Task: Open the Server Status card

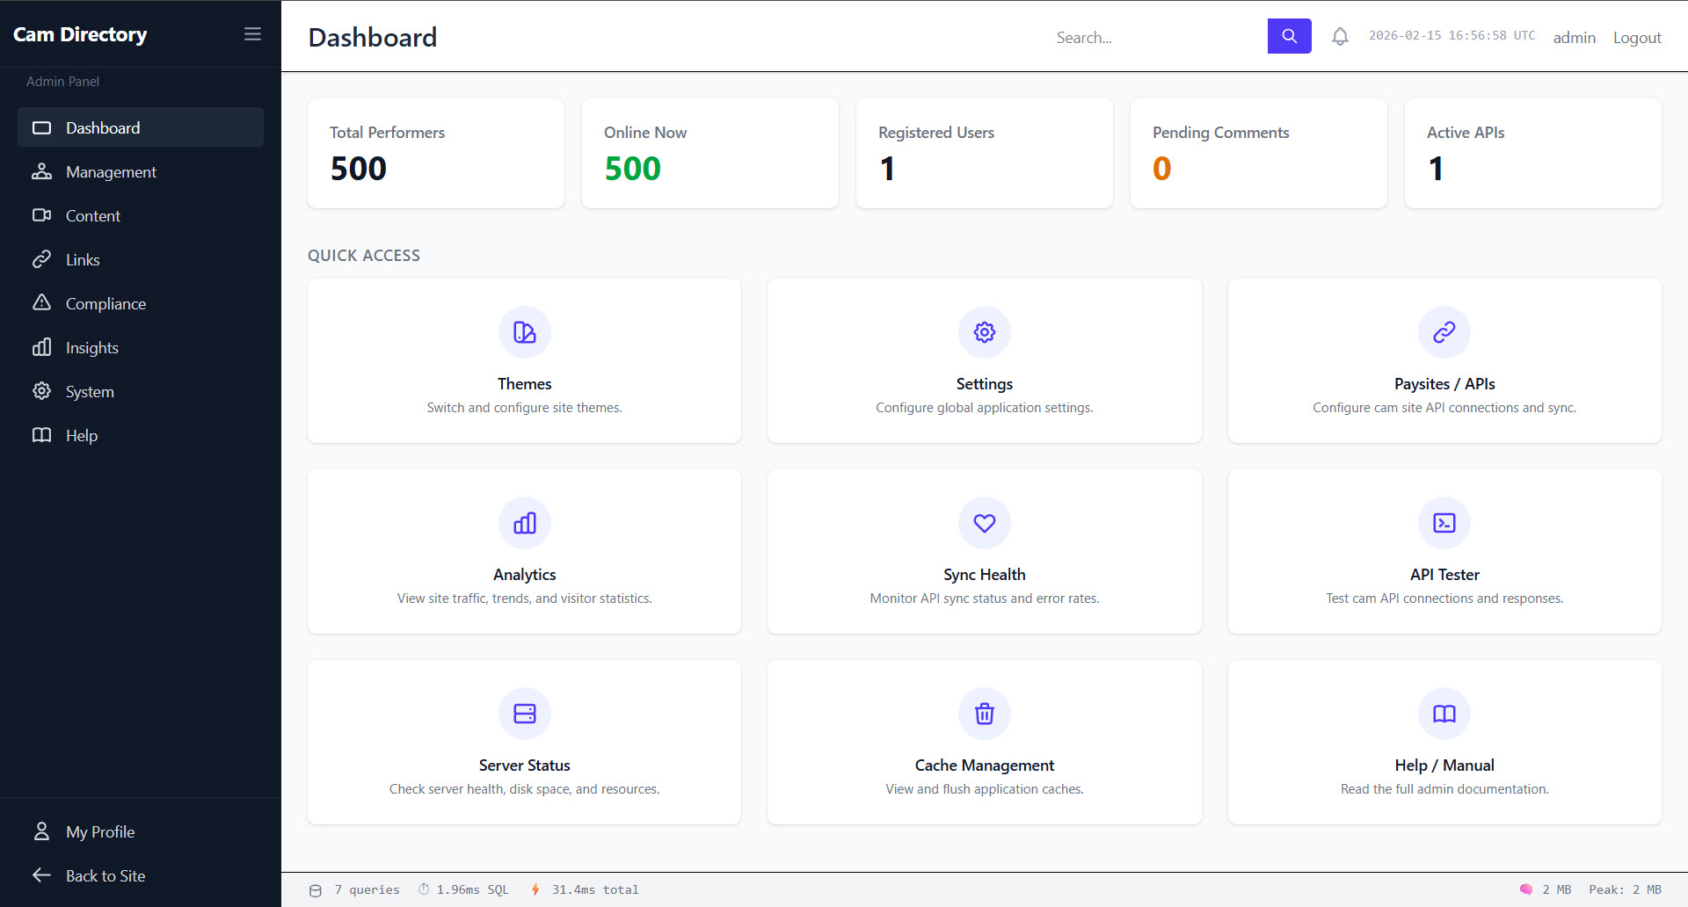Action: coord(524,743)
